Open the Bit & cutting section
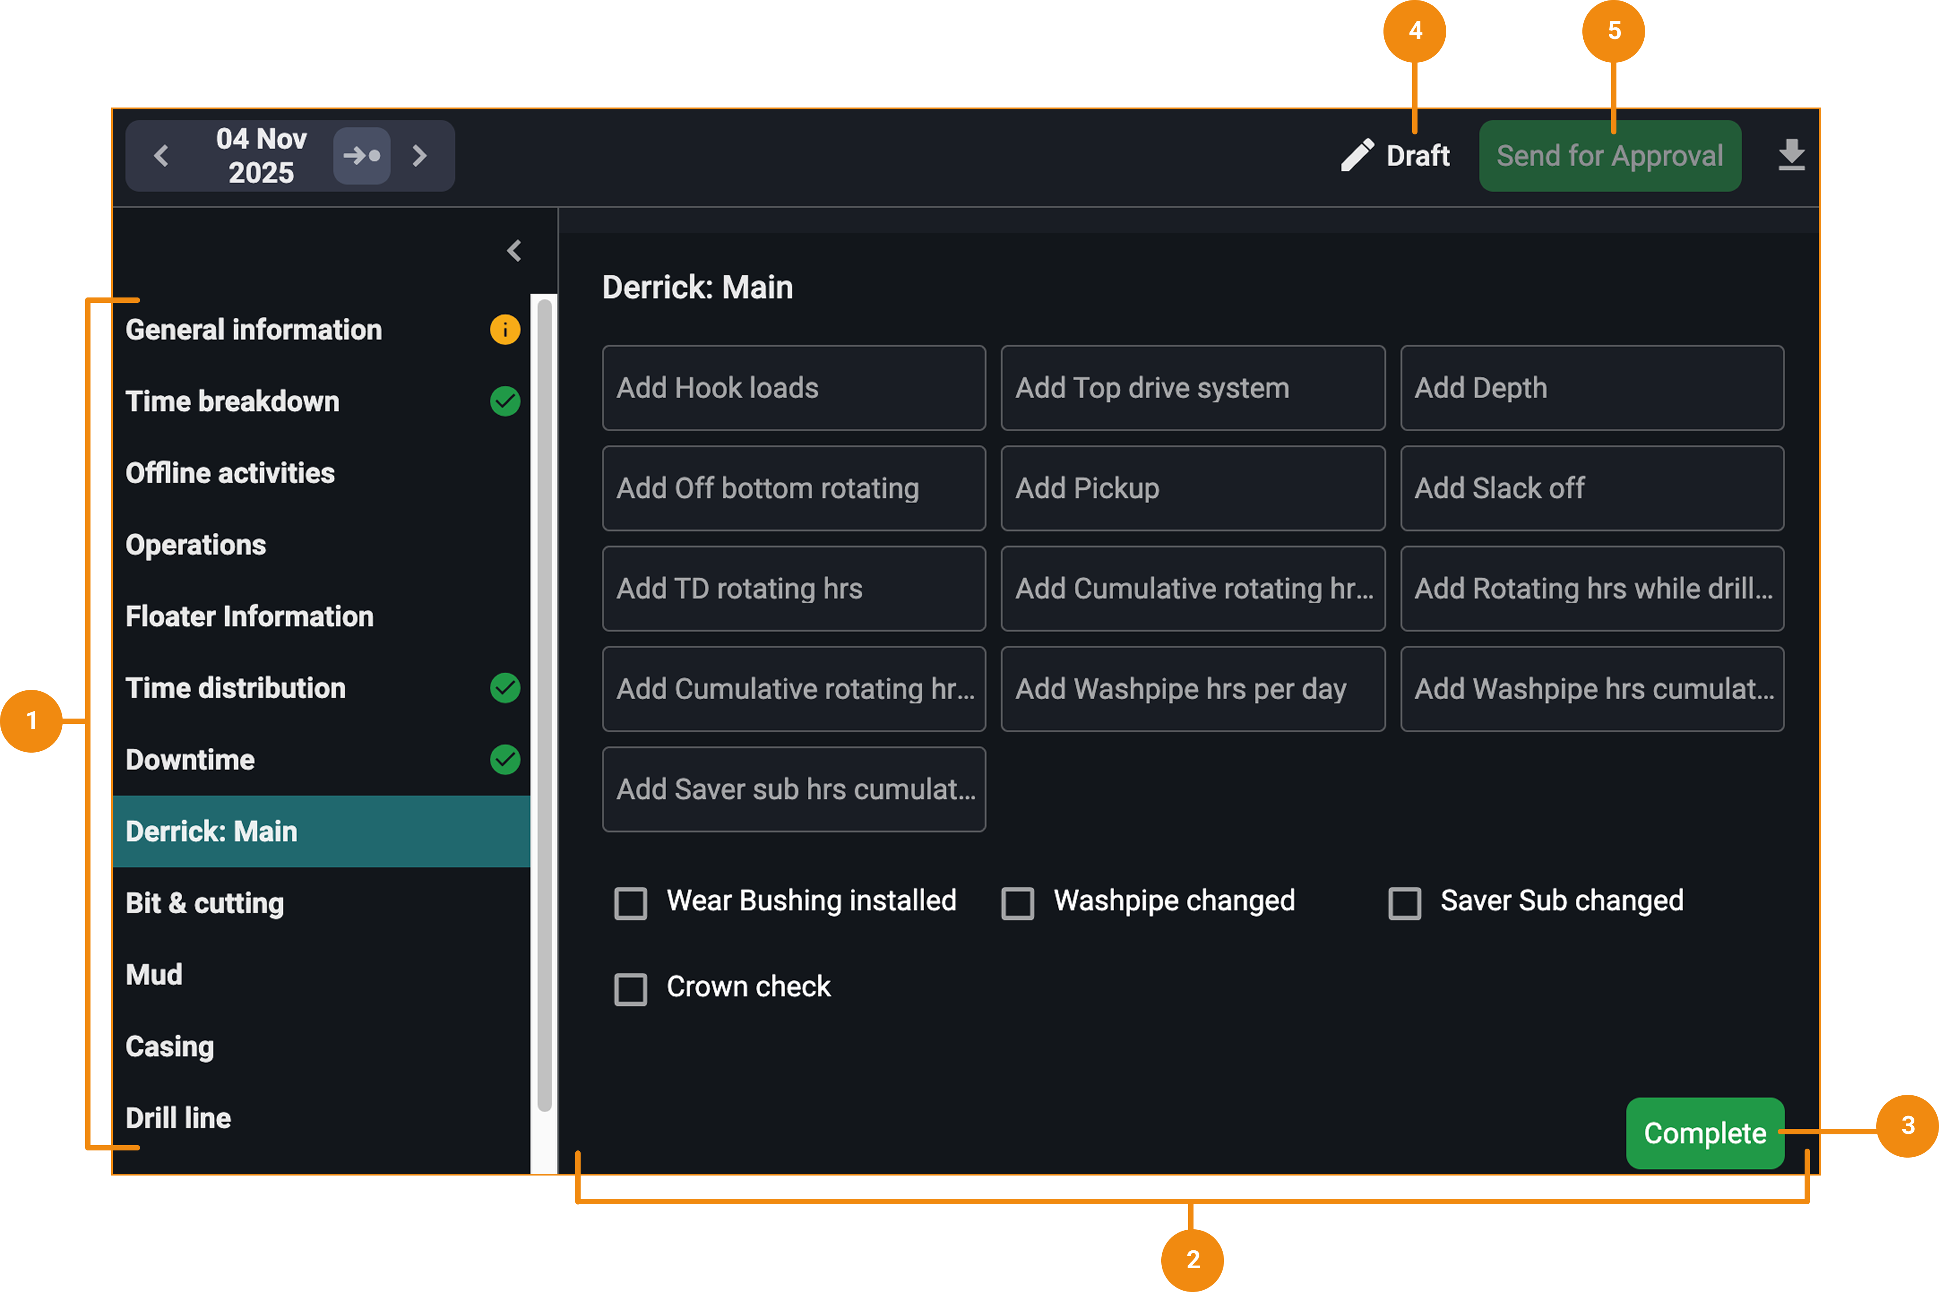This screenshot has height=1292, width=1939. (204, 903)
